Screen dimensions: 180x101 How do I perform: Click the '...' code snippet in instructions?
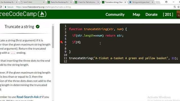click(13, 53)
